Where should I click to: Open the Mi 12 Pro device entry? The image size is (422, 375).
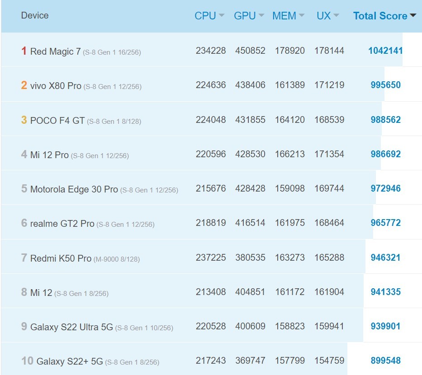click(x=49, y=155)
